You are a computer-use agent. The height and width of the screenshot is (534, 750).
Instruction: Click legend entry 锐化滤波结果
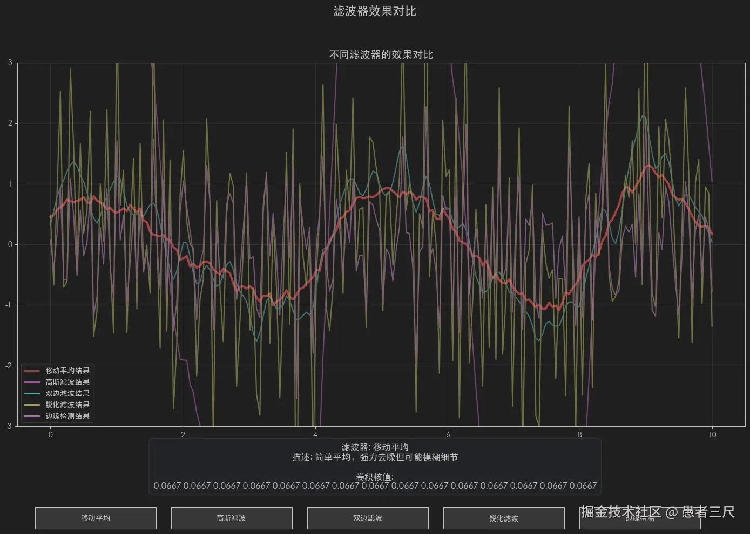click(x=57, y=405)
